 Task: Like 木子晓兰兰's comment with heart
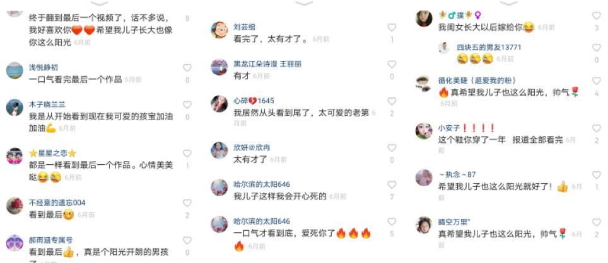coord(187,105)
